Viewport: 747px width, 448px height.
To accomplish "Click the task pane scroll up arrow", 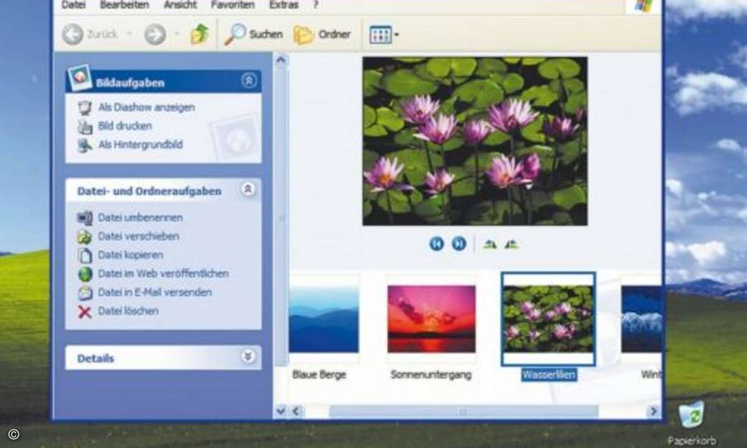I will click(x=281, y=60).
